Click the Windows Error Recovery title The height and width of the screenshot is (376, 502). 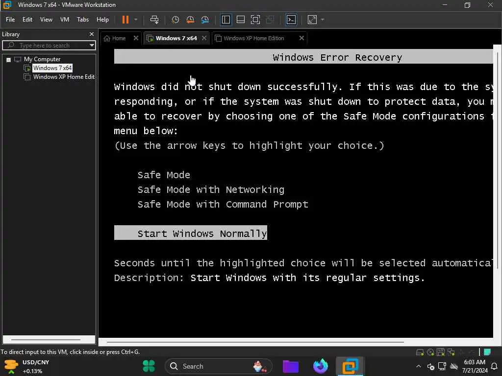337,58
